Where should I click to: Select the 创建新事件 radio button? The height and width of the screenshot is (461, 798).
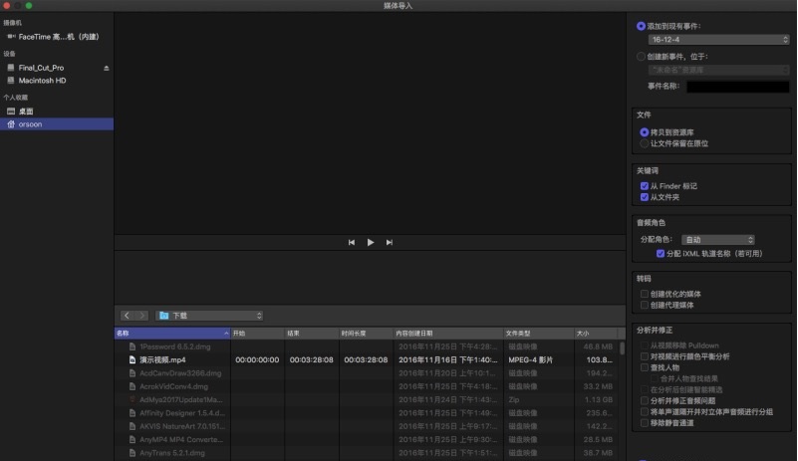[642, 56]
